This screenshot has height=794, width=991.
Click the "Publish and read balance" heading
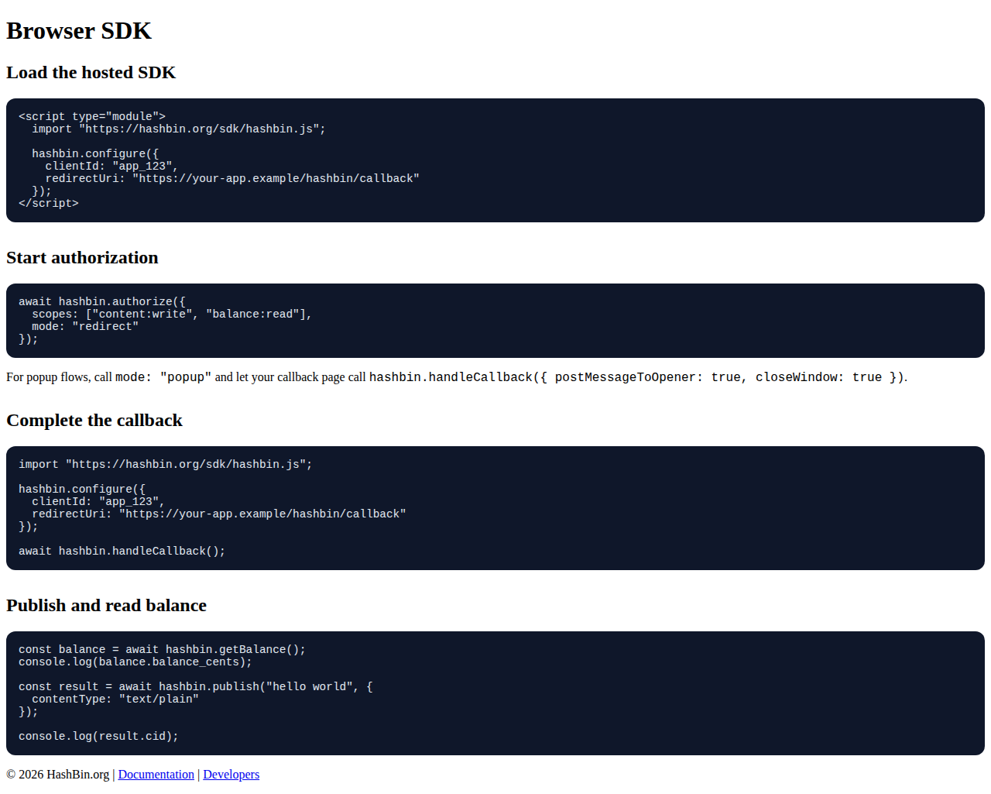(106, 606)
